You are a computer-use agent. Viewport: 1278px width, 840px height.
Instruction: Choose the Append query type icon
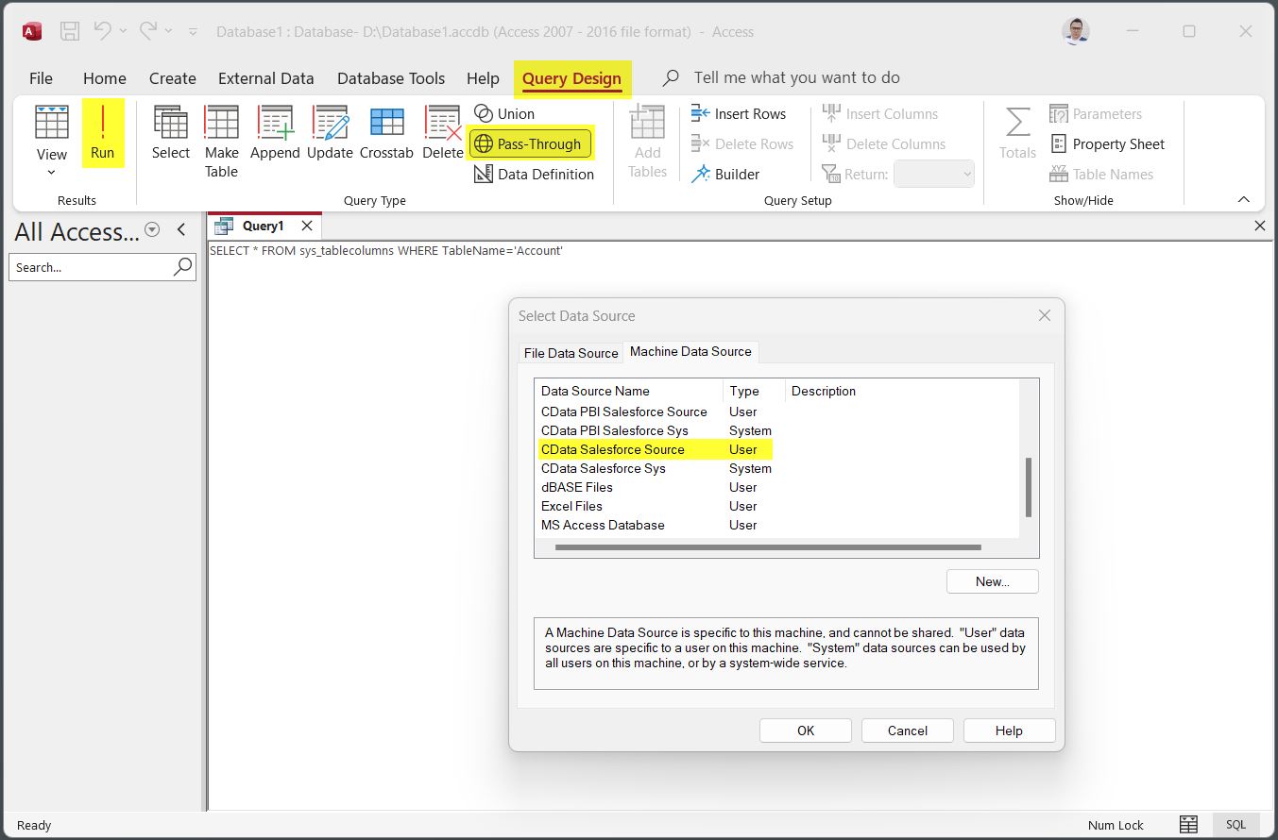(275, 133)
